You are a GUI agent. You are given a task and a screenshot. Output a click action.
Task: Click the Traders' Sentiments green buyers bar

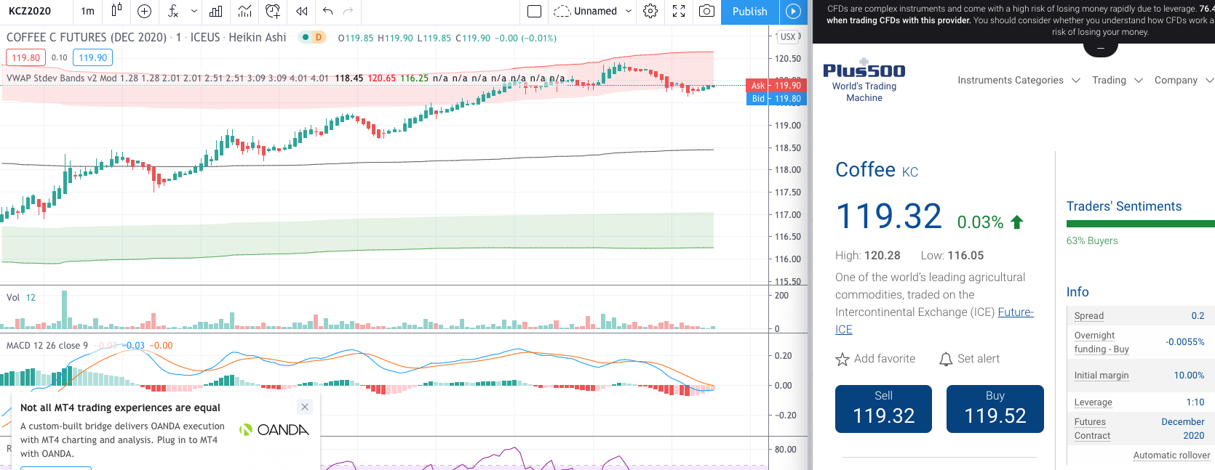pos(1141,224)
